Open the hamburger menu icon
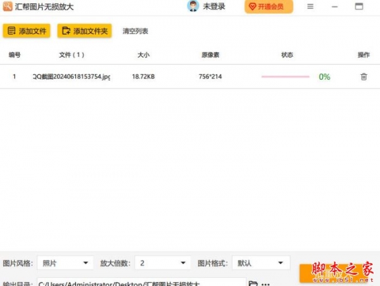380x286 pixels. click(x=310, y=6)
